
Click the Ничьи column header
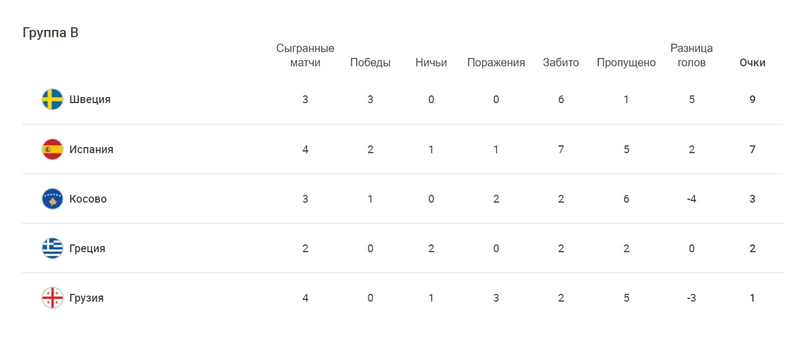tap(431, 63)
